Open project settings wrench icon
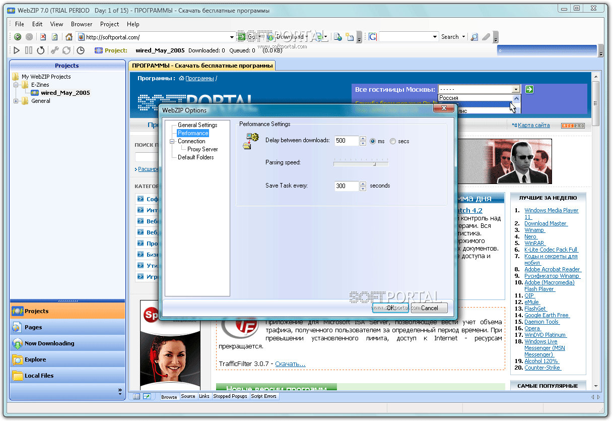The height and width of the screenshot is (421, 613). coord(55,50)
